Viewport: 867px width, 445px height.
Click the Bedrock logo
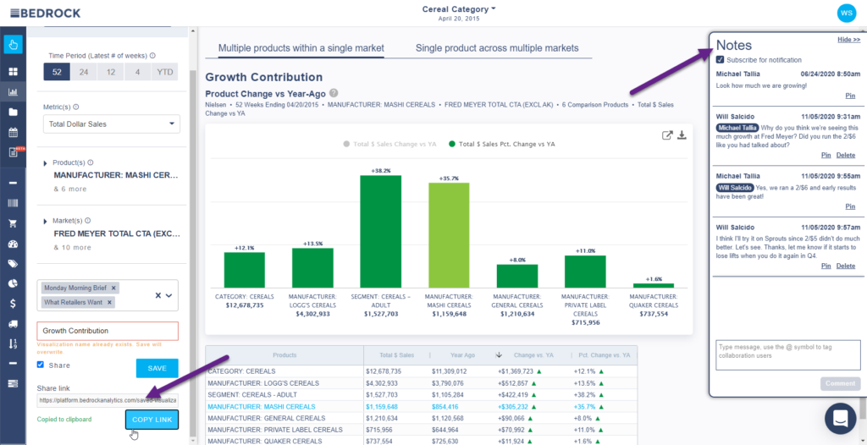tap(46, 13)
